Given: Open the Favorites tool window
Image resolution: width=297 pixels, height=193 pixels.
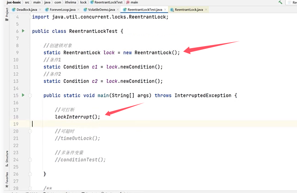Looking at the screenshot, I should [x=7, y=180].
